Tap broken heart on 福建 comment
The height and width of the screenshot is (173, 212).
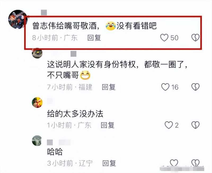195,87
